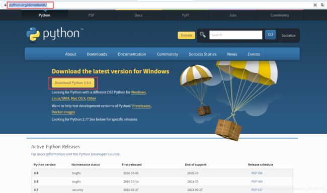Open the Socialize menu
This screenshot has width=327, height=193.
click(x=288, y=35)
